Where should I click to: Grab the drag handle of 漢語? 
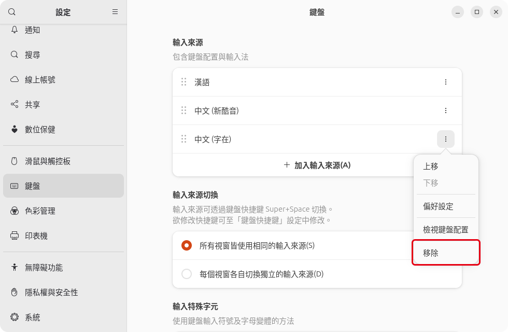184,82
